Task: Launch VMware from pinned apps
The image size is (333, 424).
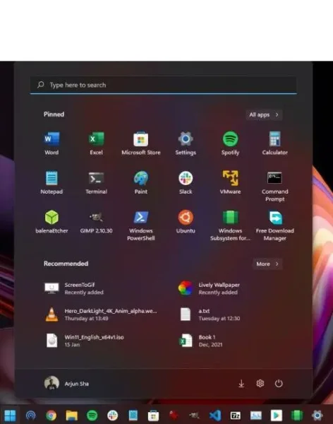Action: point(230,183)
